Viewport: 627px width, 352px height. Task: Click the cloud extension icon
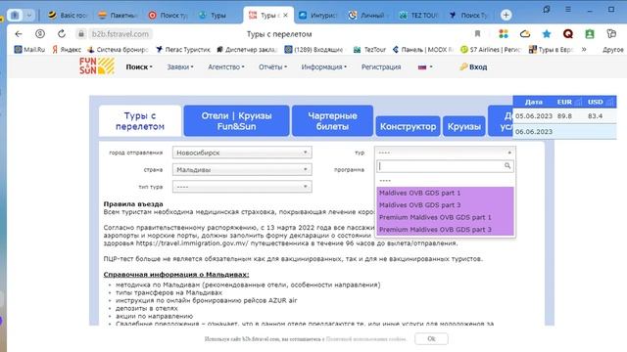click(525, 34)
